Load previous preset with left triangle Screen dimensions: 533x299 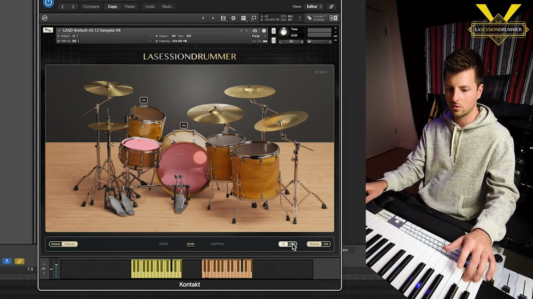point(203,18)
